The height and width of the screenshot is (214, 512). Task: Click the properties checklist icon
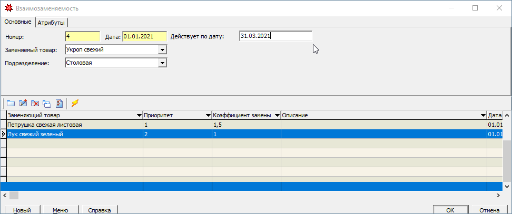click(59, 103)
